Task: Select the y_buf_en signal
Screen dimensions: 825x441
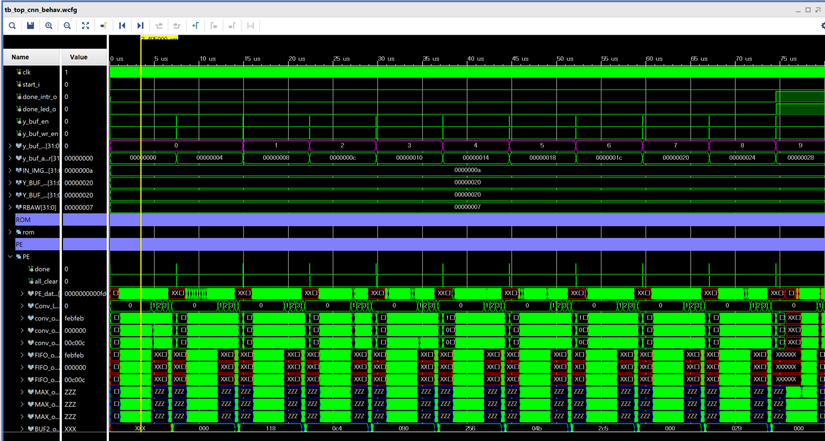Action: coord(35,121)
